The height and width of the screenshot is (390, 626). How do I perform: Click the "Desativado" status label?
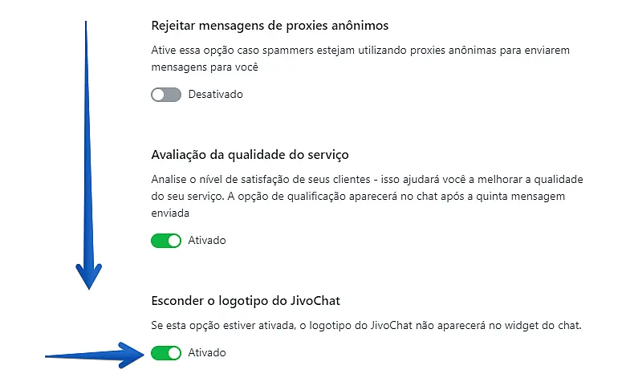[215, 95]
